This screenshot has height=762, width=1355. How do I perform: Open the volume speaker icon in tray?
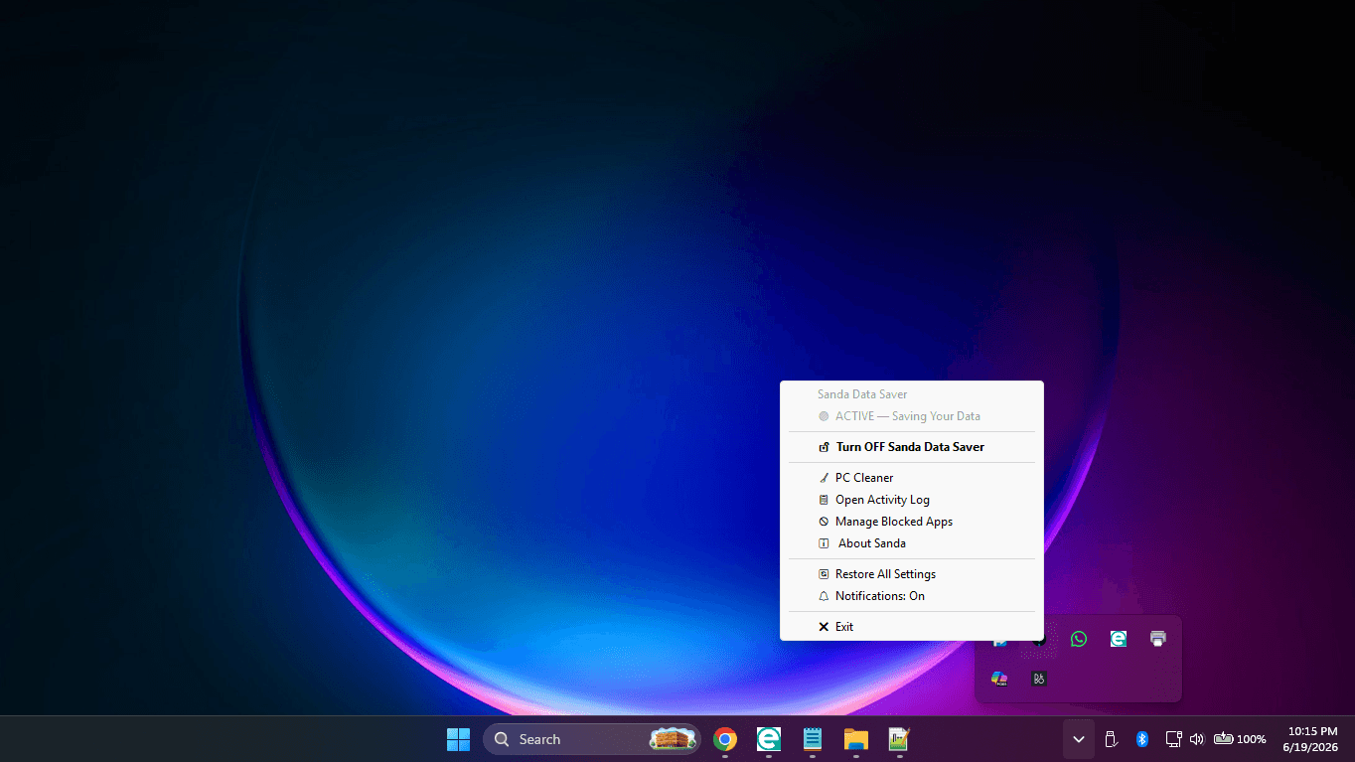1197,739
